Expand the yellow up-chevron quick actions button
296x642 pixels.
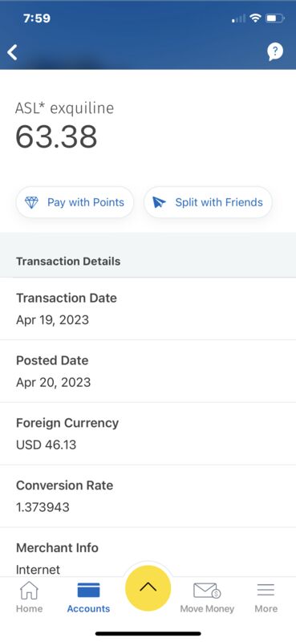(148, 588)
